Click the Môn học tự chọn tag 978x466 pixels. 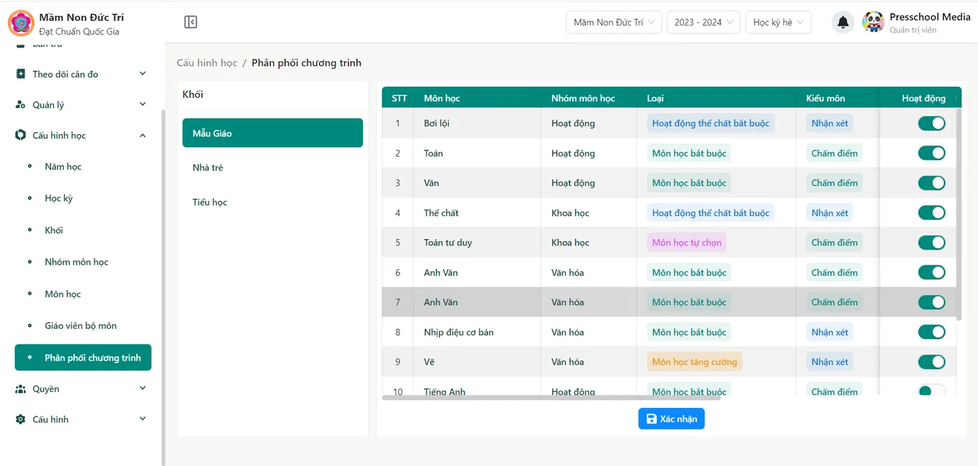click(687, 242)
